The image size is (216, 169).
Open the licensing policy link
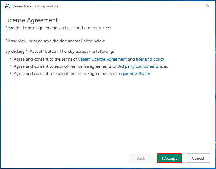click(150, 59)
